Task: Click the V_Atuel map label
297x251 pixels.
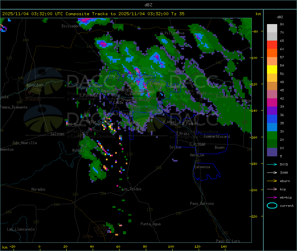Action: (170, 122)
